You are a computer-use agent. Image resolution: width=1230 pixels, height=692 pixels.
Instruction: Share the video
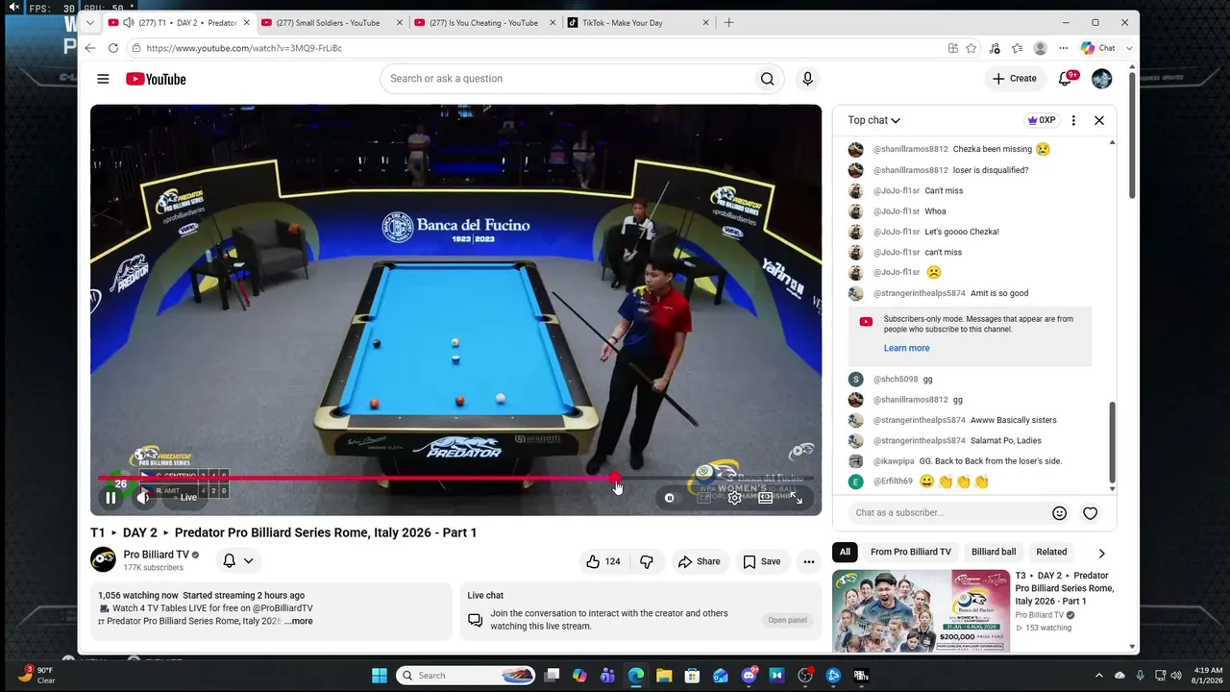(699, 561)
